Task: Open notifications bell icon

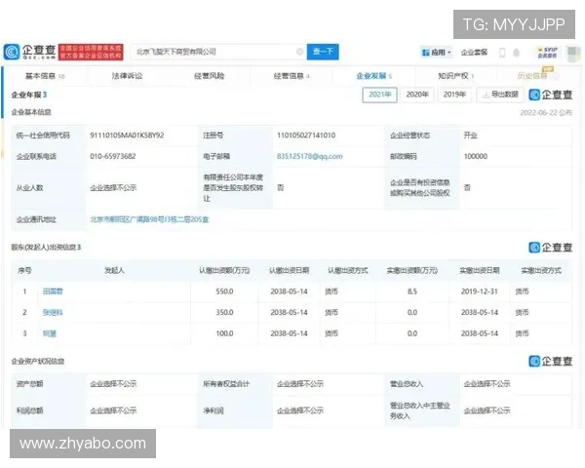Action: coord(517,53)
